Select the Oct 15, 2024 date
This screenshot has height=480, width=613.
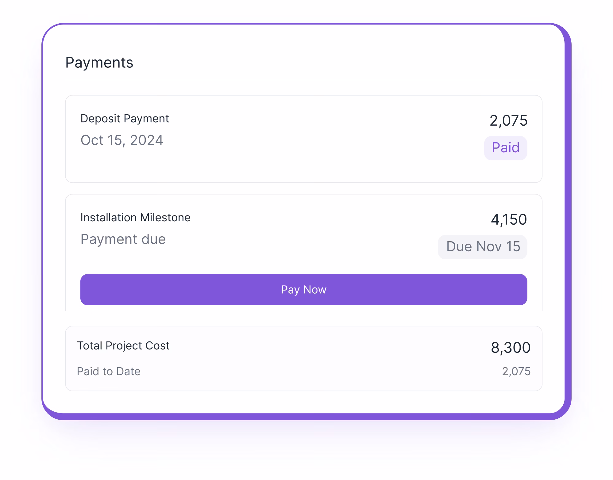(x=122, y=140)
